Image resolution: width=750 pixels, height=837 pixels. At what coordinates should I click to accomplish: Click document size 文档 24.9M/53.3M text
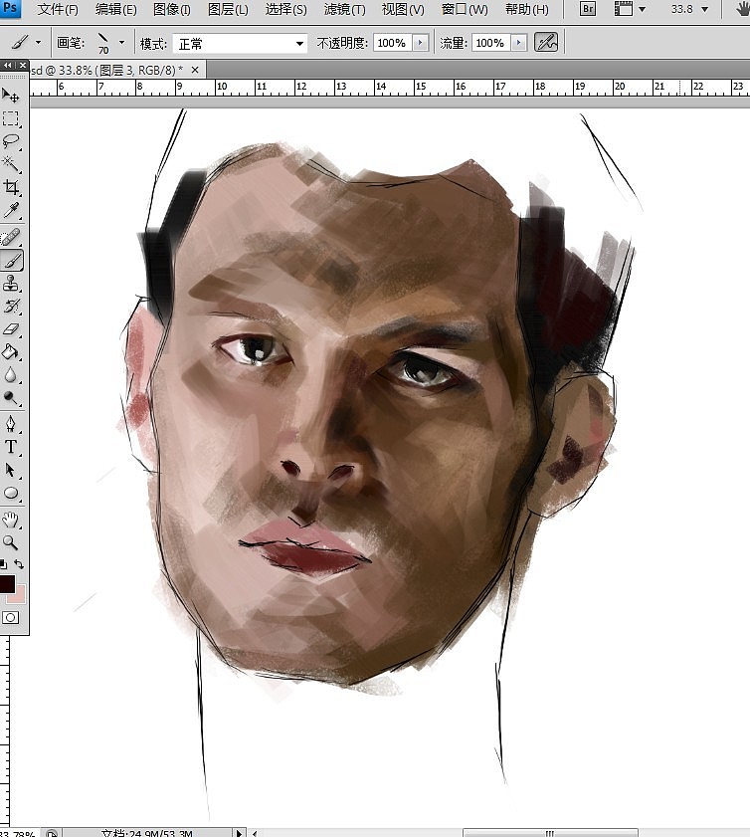click(x=147, y=833)
